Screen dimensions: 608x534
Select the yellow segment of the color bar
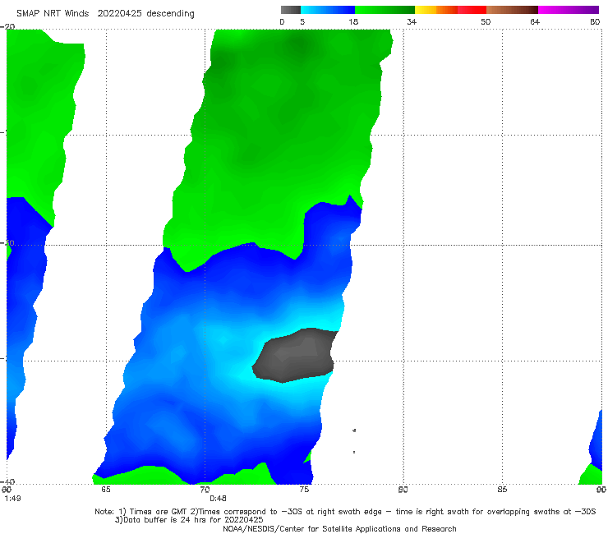[426, 10]
